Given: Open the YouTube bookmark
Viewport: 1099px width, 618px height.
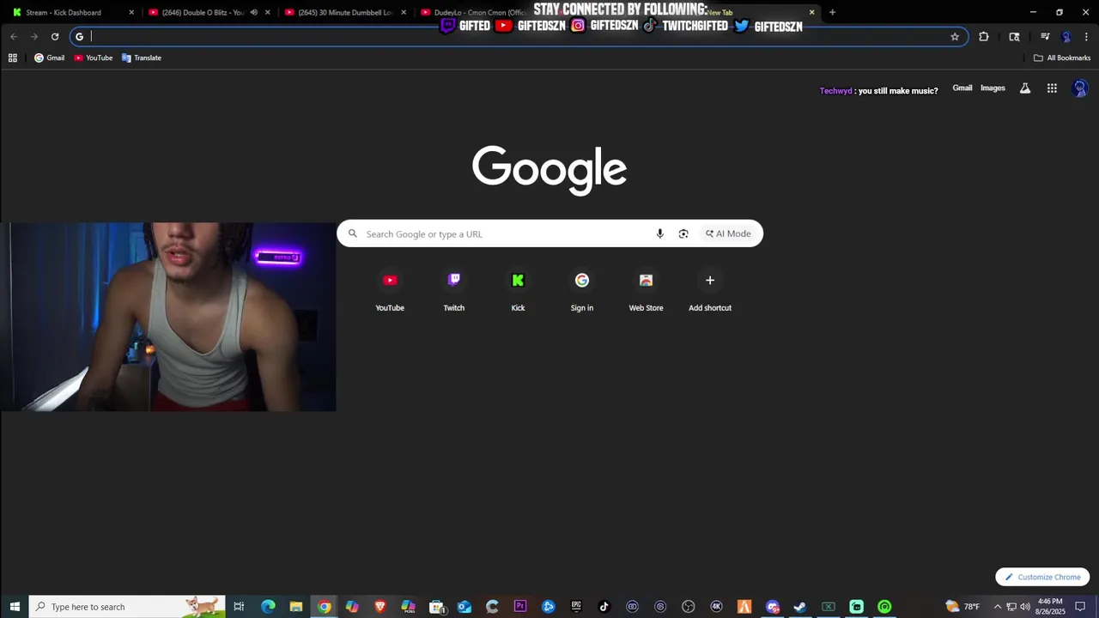Looking at the screenshot, I should pos(93,58).
